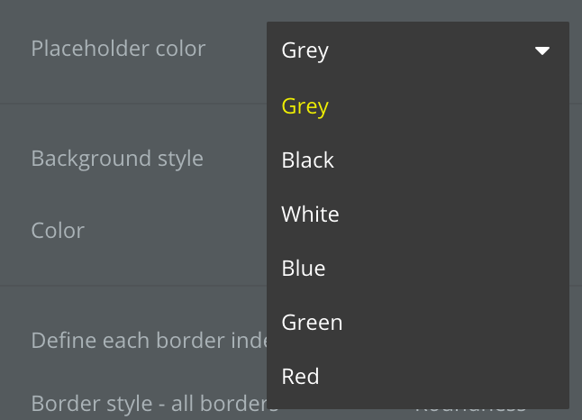Click the Placeholder color dropdown arrow

click(x=542, y=51)
